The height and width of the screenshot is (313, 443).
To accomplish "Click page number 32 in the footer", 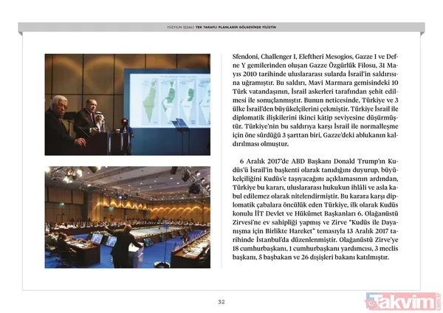I will click(221, 301).
